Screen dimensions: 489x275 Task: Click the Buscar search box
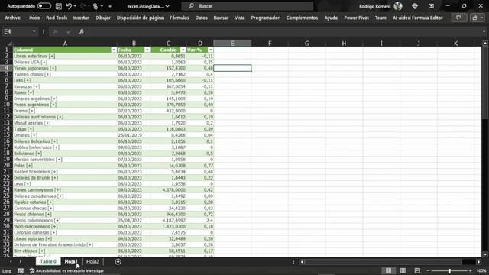click(x=247, y=6)
